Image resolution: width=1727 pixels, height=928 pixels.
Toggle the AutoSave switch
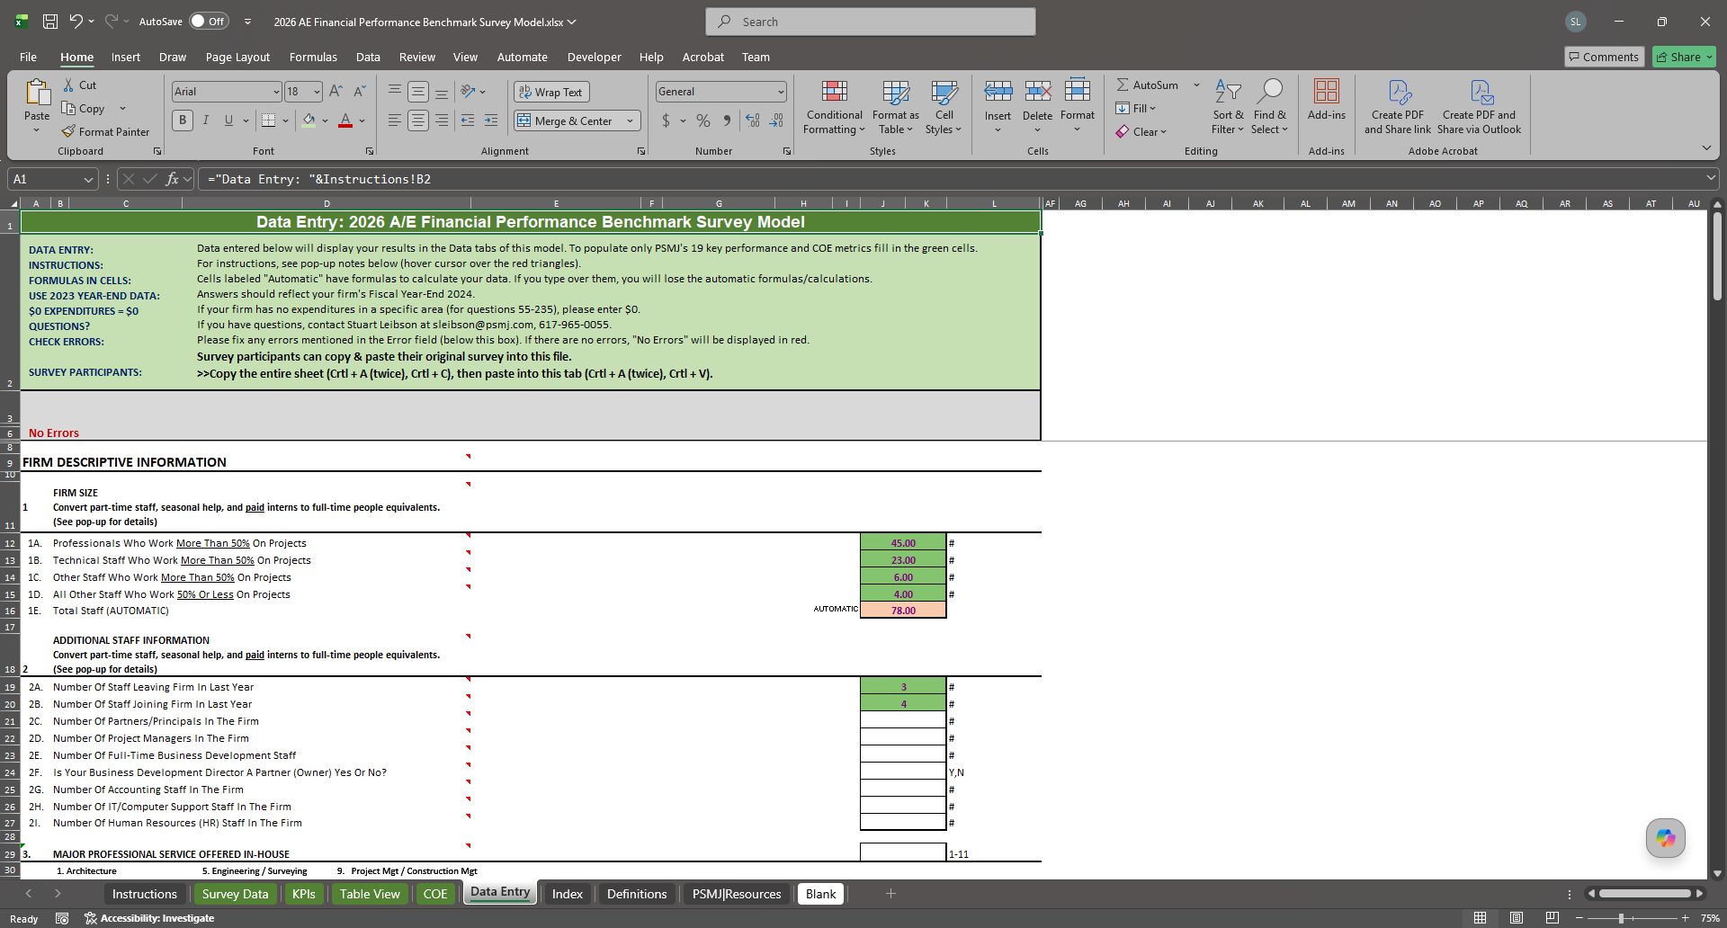click(209, 22)
